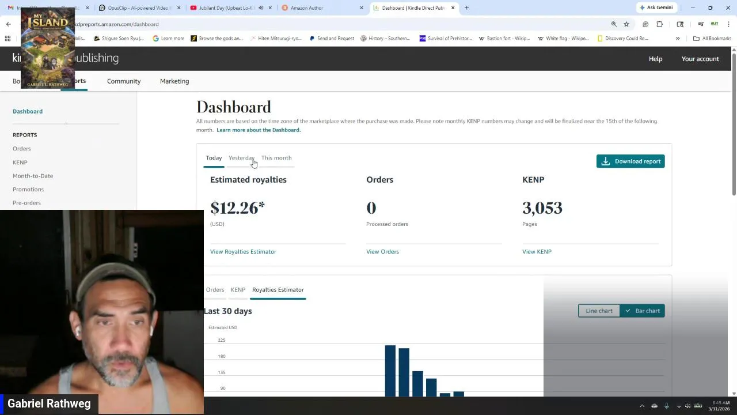Select the Today summary tab

click(x=214, y=158)
